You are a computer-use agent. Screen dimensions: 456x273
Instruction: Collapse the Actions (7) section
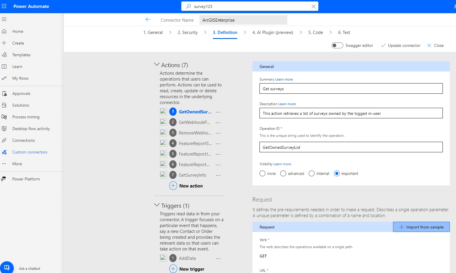tap(157, 64)
